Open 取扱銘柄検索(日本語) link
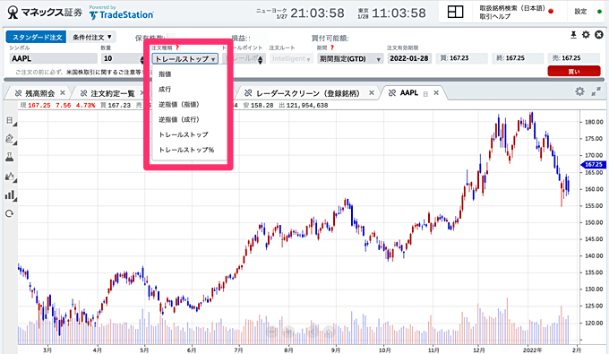Viewport: 609px width, 354px height. pyautogui.click(x=512, y=8)
